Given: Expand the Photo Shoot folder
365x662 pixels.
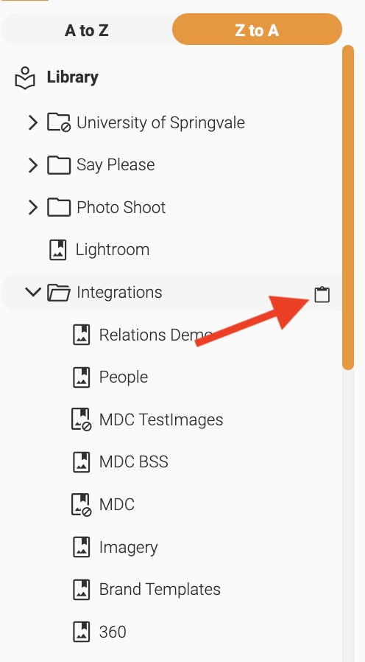Looking at the screenshot, I should coord(33,207).
